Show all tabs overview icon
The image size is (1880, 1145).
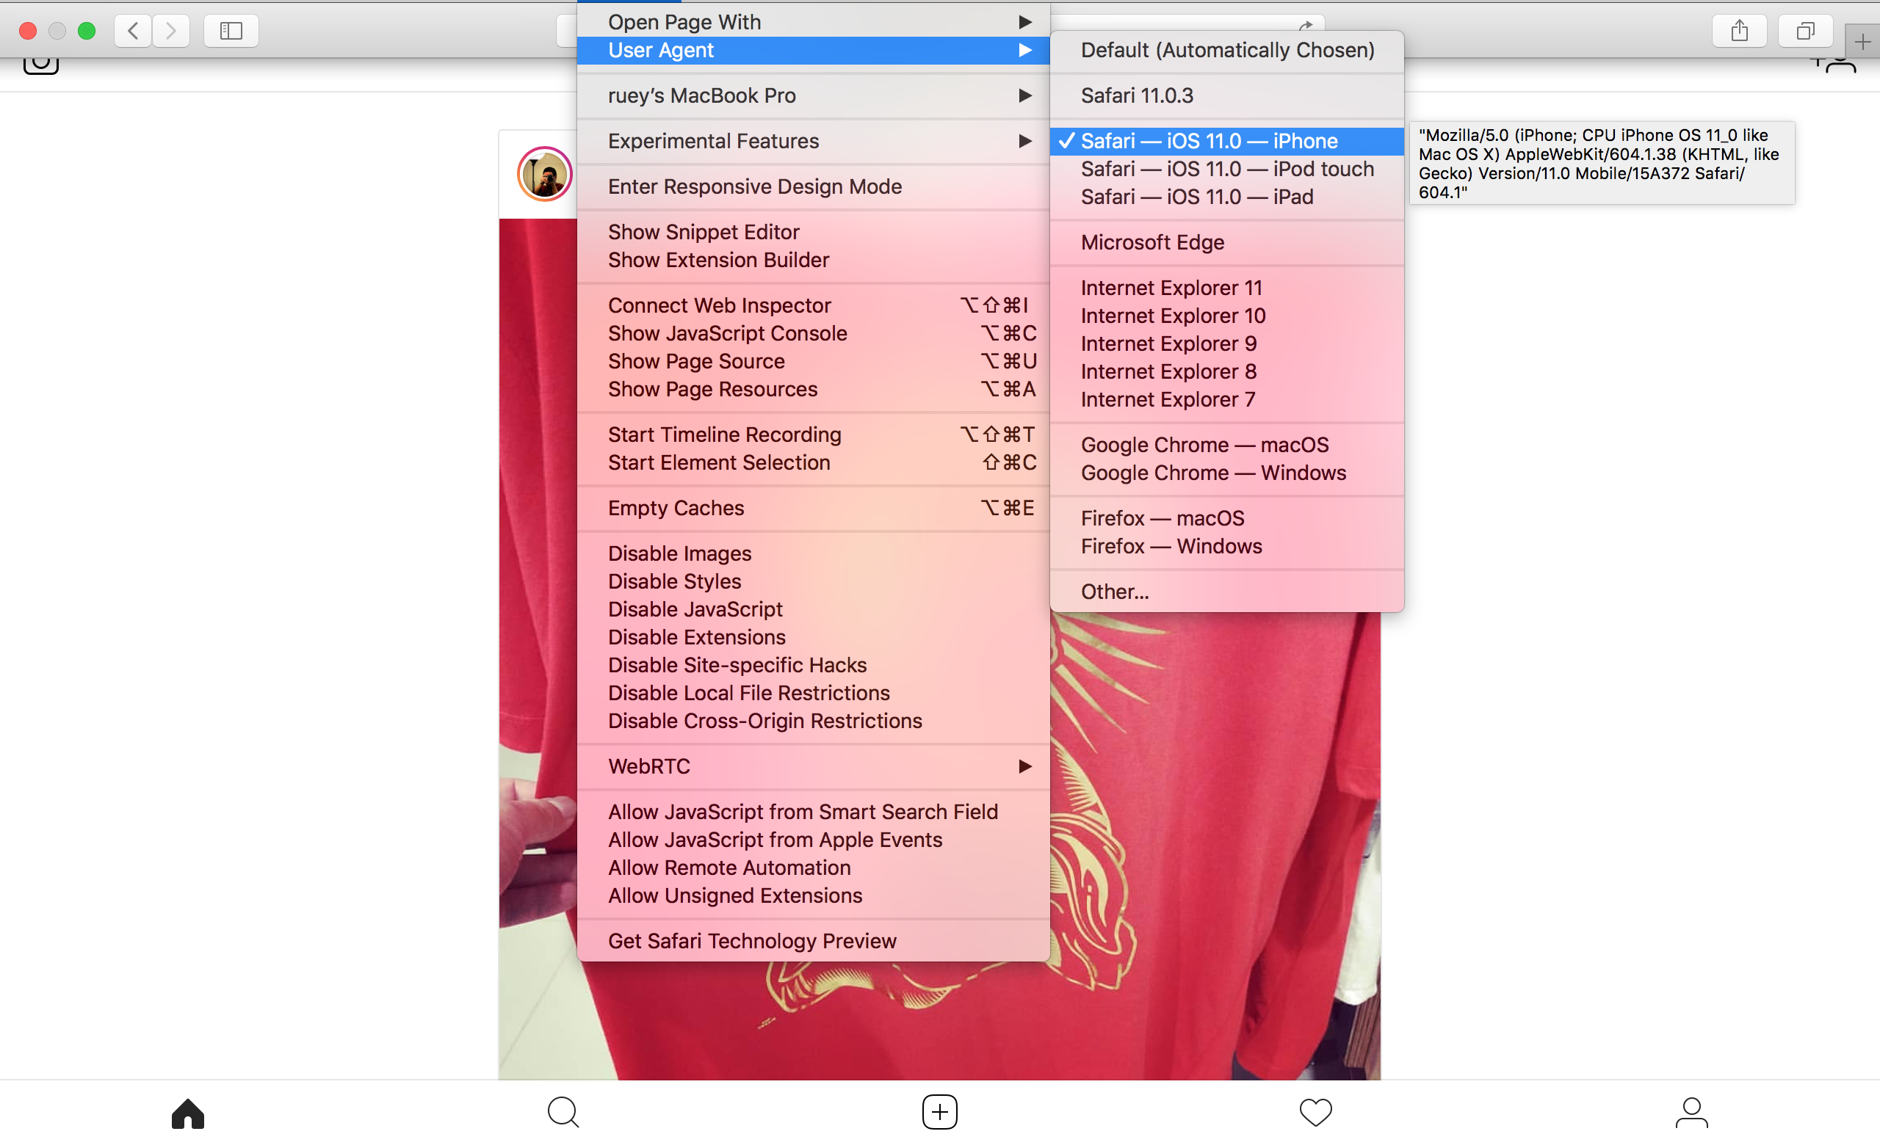(x=1804, y=31)
